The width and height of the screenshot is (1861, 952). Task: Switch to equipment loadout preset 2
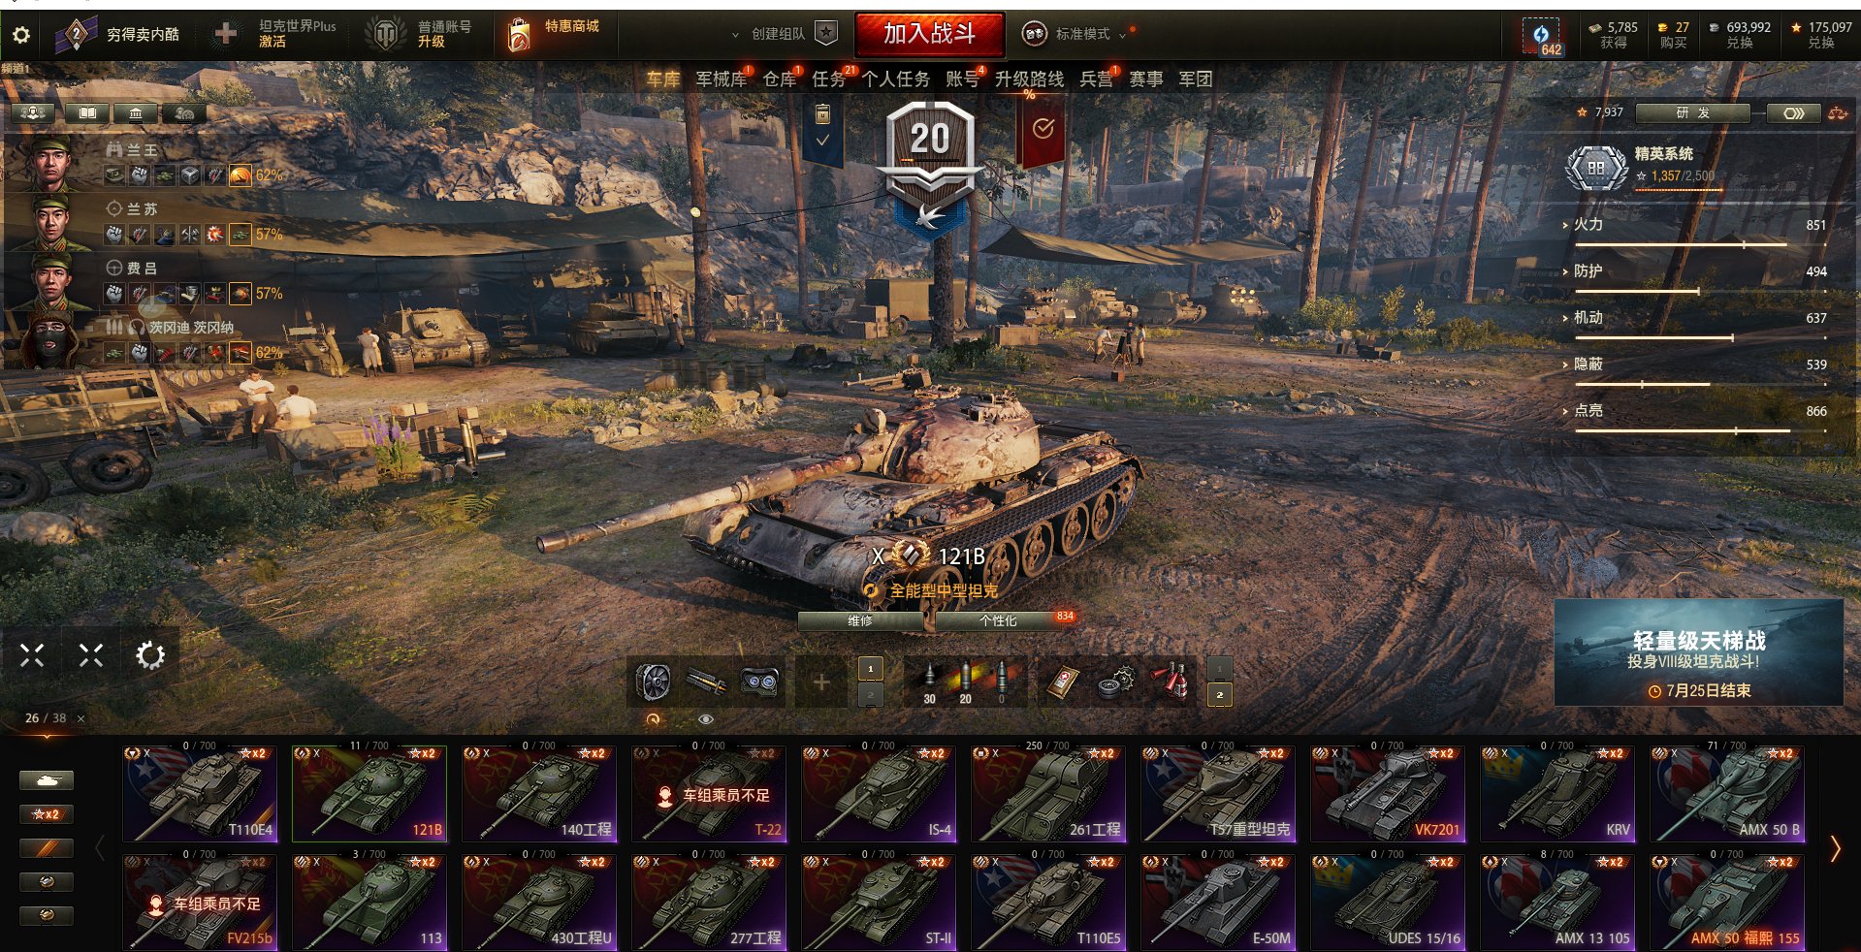(870, 695)
